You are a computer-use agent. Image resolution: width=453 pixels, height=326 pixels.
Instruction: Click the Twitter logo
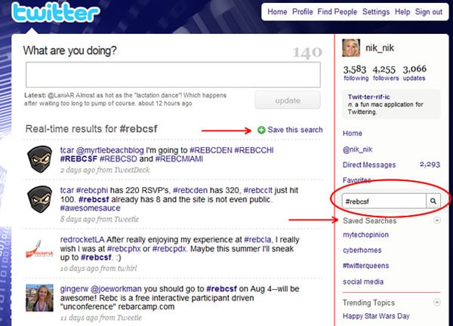coord(56,14)
